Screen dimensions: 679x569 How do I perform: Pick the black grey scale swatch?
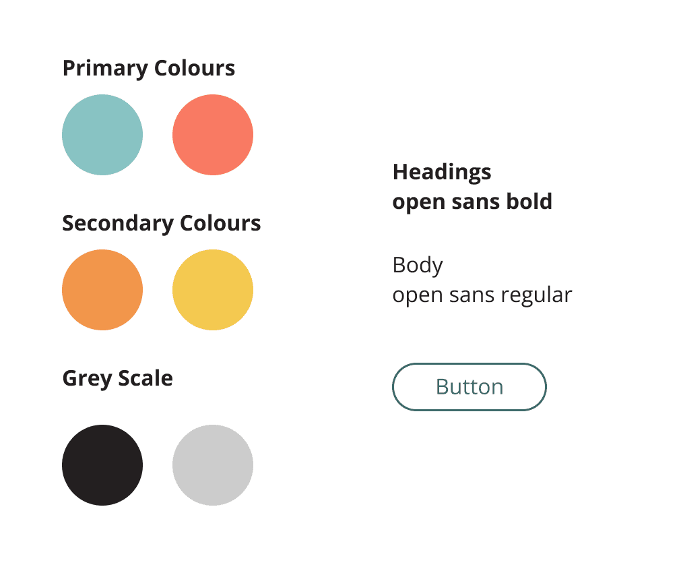click(102, 465)
